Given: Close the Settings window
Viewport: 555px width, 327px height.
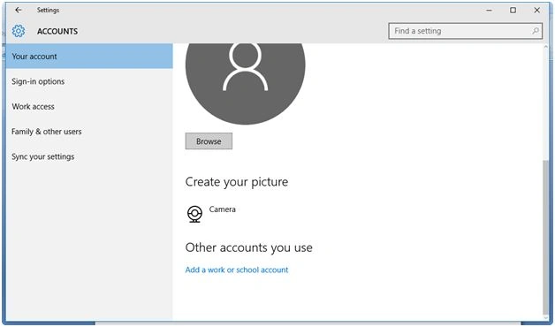Looking at the screenshot, I should click(x=537, y=11).
